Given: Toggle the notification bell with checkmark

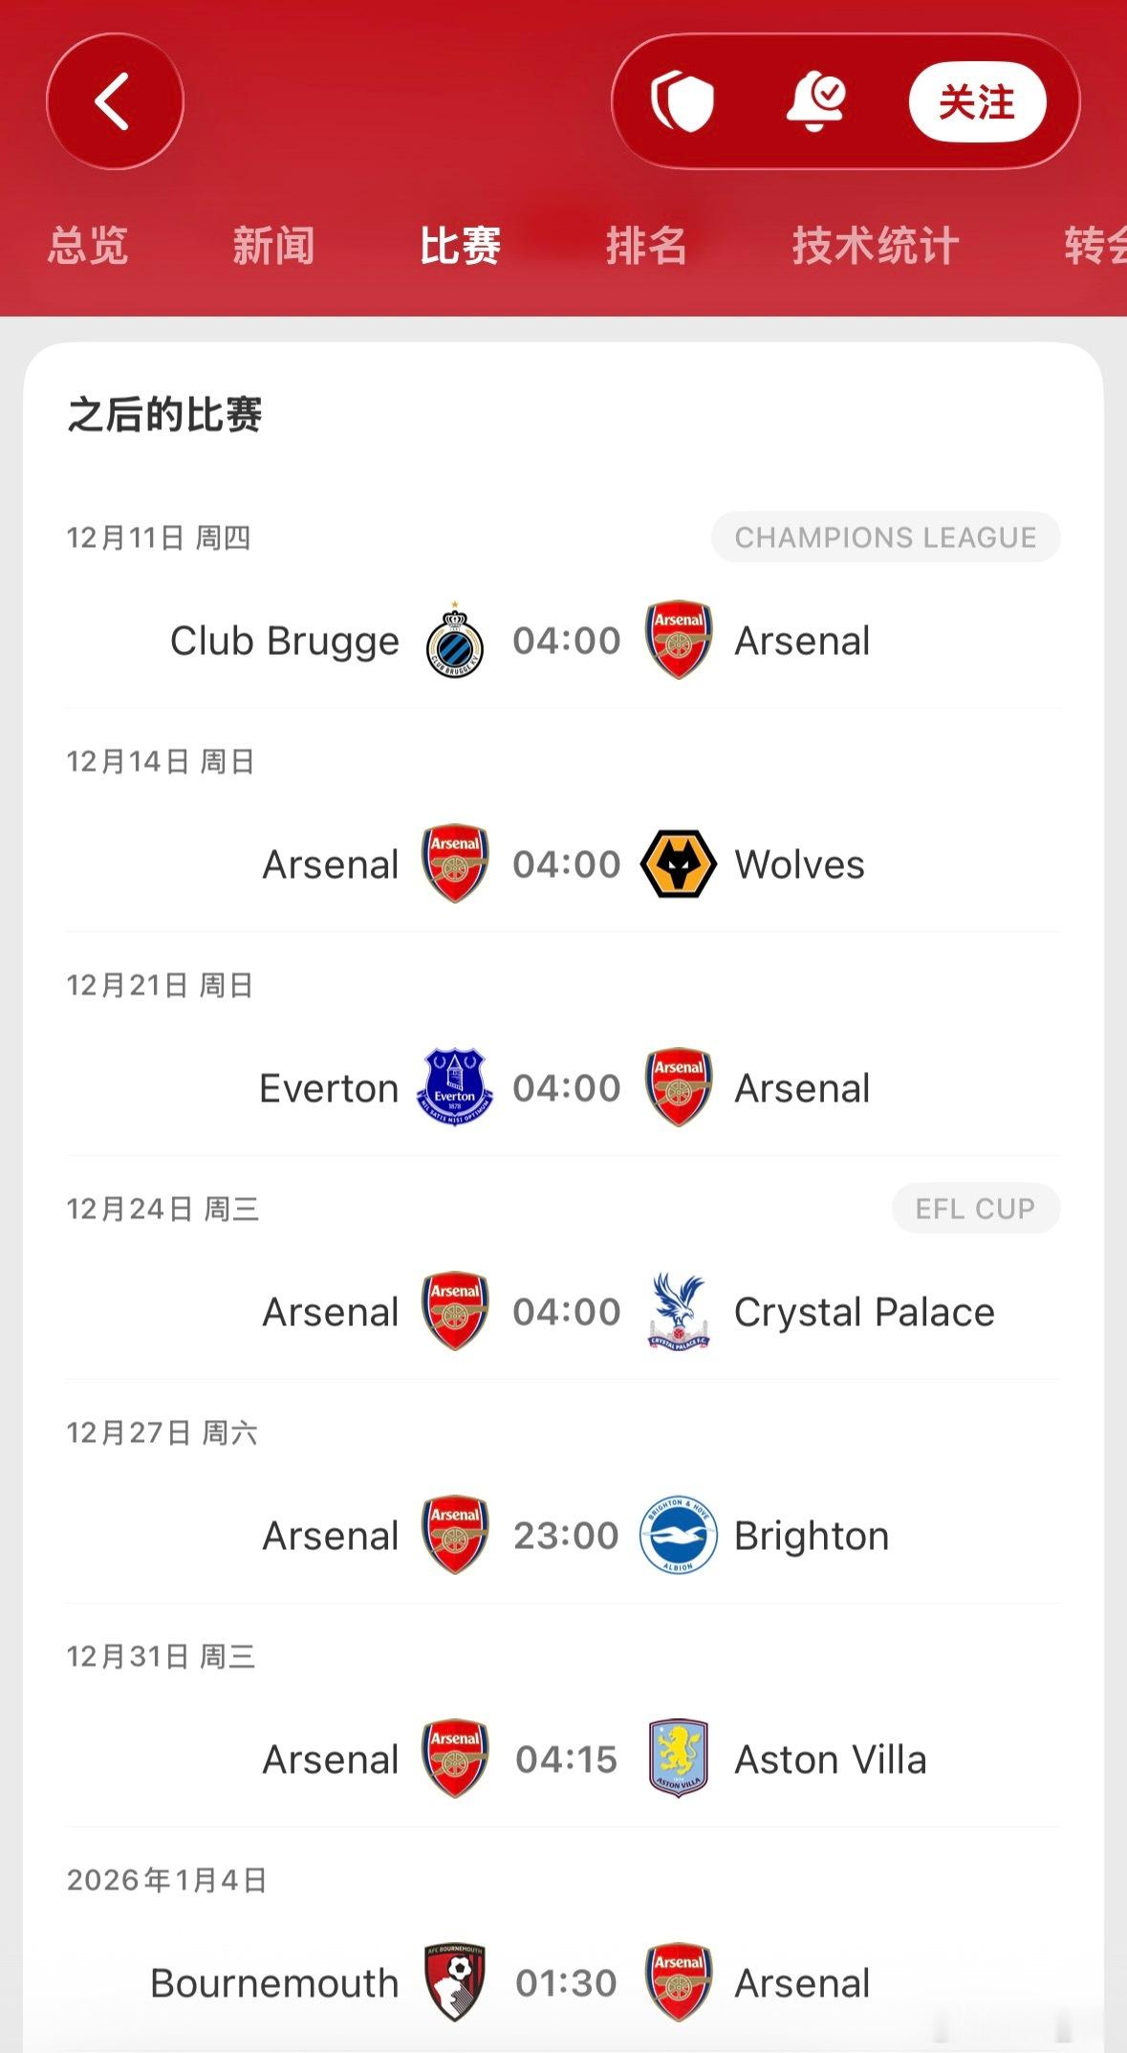Looking at the screenshot, I should click(815, 101).
